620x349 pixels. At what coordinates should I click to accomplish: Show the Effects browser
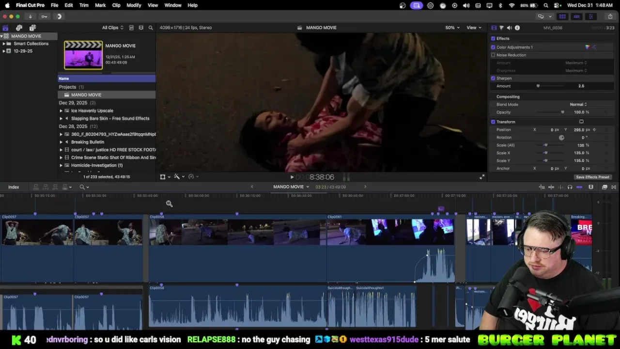604,187
